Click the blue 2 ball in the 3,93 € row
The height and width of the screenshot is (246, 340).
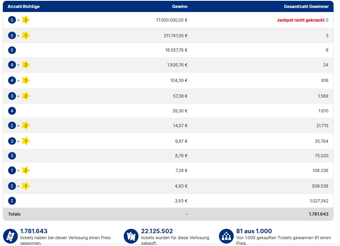tap(12, 201)
